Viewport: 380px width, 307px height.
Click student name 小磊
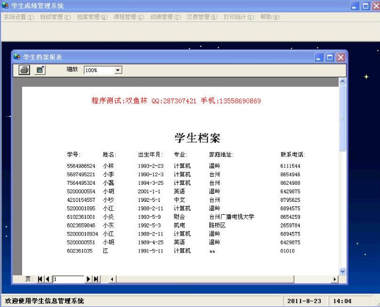tap(108, 183)
